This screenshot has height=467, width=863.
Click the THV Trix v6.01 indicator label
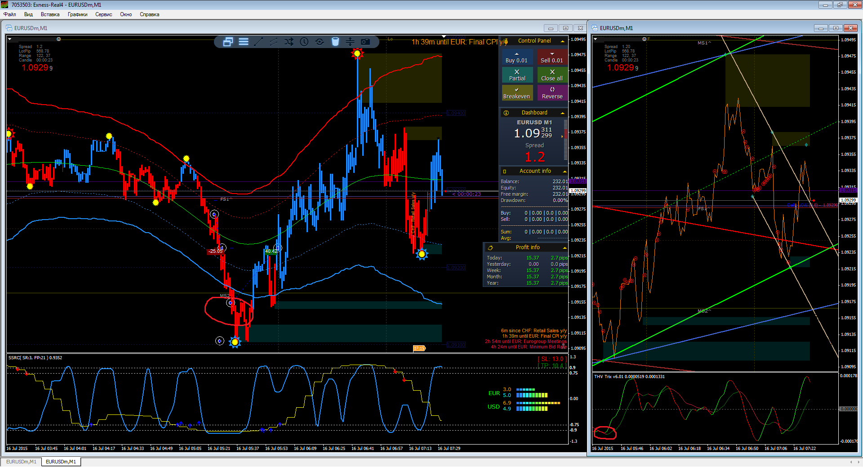629,376
